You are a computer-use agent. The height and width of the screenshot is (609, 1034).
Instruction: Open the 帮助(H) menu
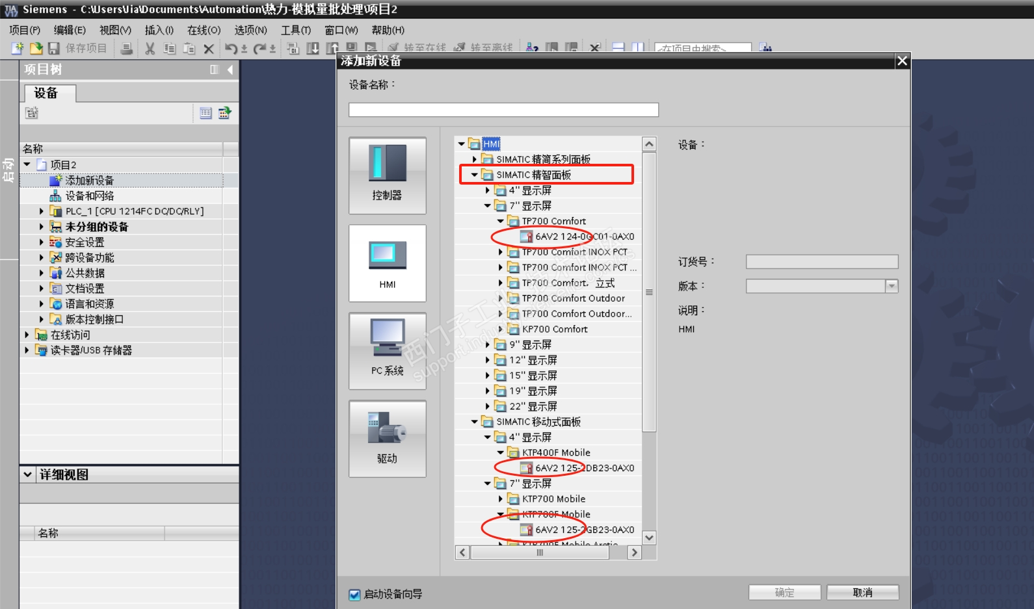tap(388, 30)
